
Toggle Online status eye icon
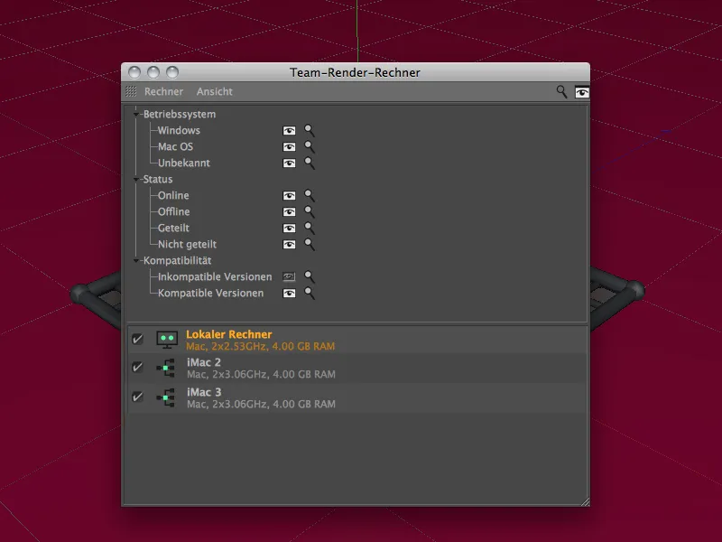click(289, 196)
